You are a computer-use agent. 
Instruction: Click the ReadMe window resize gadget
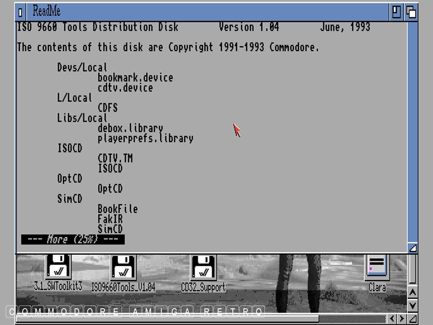pos(412,248)
